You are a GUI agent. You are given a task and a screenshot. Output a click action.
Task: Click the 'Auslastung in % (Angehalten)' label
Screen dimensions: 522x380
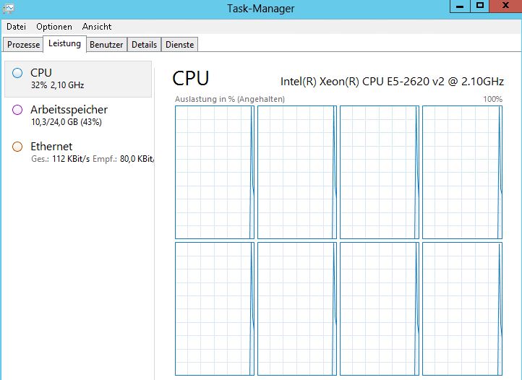click(230, 99)
